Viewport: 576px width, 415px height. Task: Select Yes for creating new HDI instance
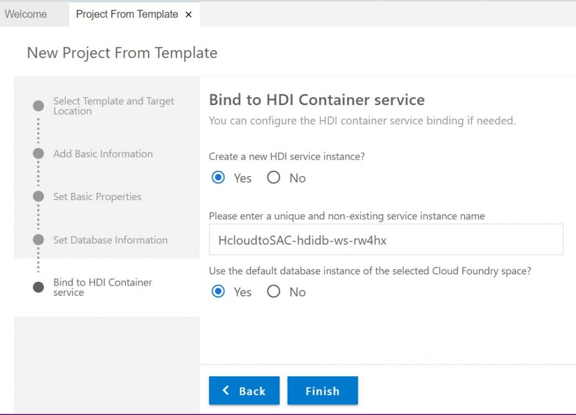click(218, 178)
